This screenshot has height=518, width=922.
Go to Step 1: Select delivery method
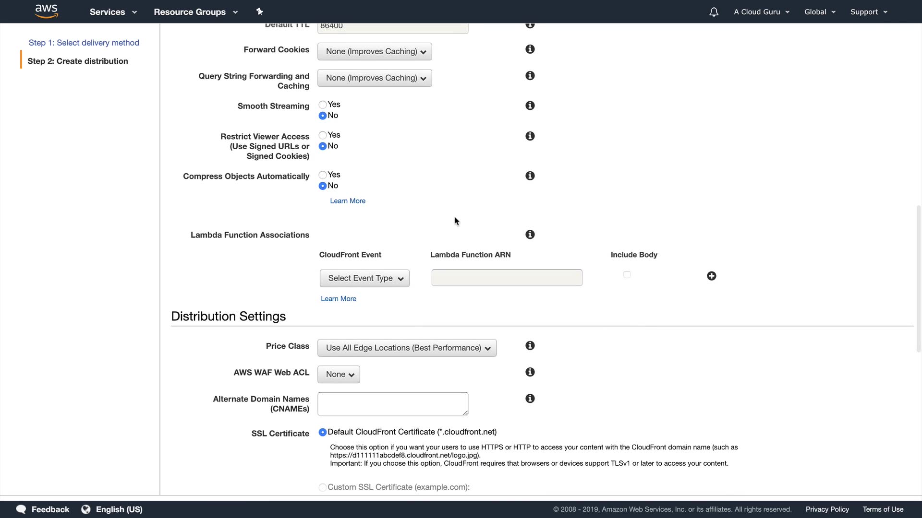point(84,43)
